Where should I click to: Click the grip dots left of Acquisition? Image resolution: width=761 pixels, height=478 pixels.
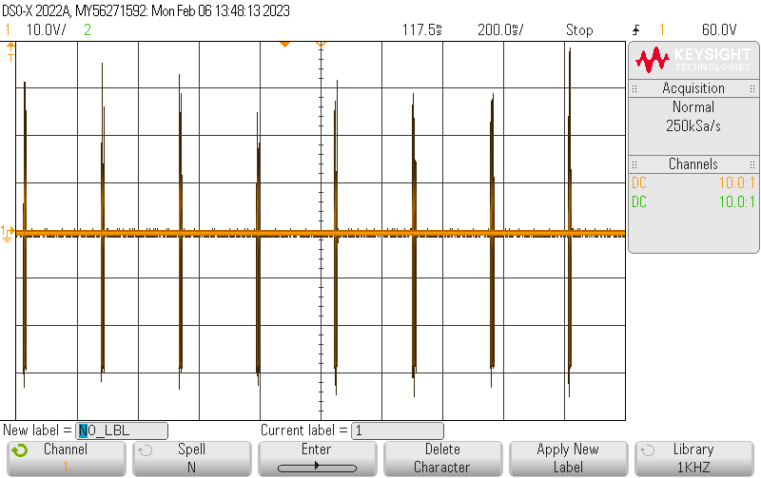(x=634, y=88)
